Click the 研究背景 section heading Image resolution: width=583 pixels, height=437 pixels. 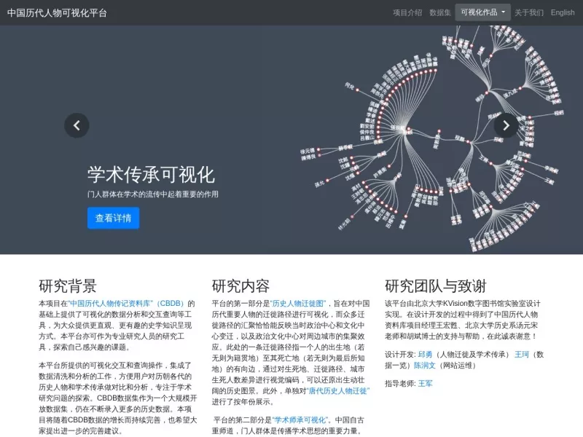point(68,286)
